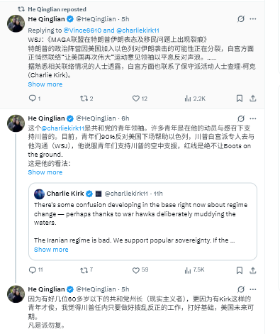View analytics showing 7.5K views
This screenshot has width=280, height=334.
(x=194, y=270)
